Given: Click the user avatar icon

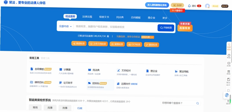Looking at the screenshot, I should click(207, 6).
